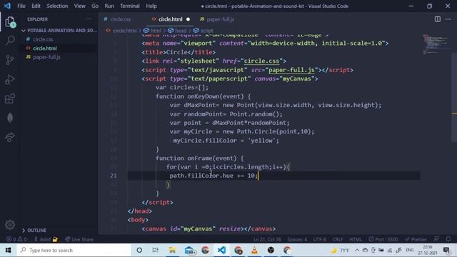457x257 pixels.
Task: Open the Edit menu
Action: (x=36, y=6)
